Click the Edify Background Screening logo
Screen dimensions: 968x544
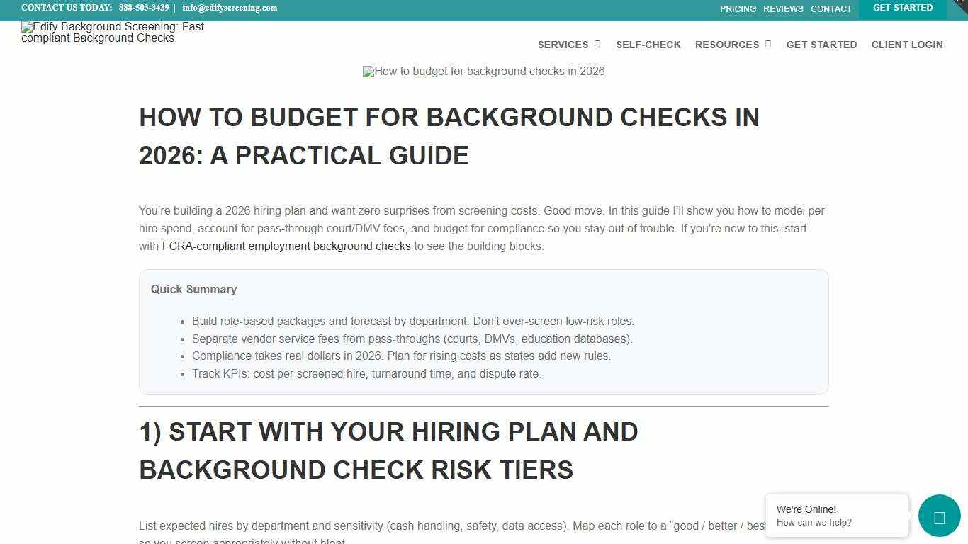coord(112,32)
